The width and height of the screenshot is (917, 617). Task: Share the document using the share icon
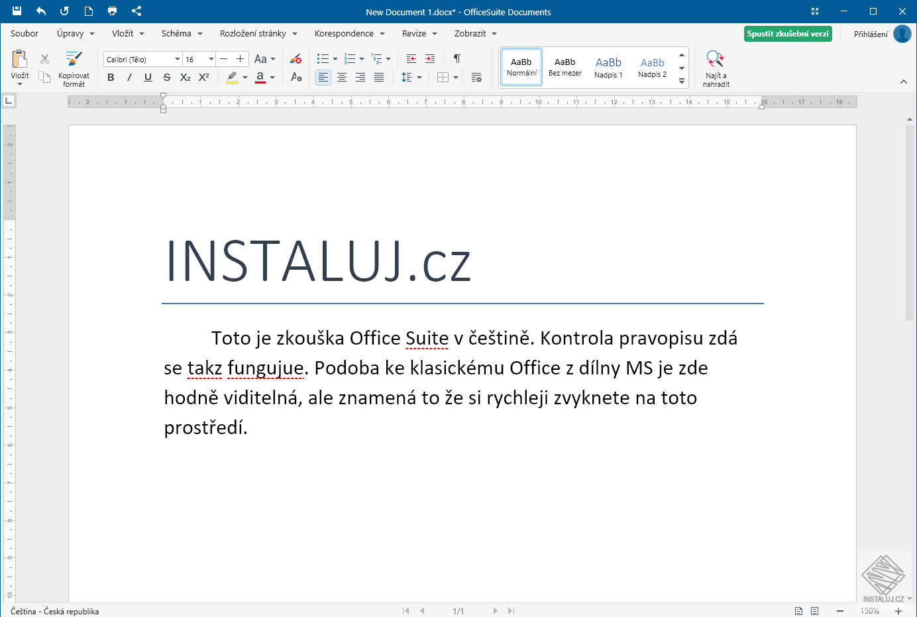[x=136, y=11]
